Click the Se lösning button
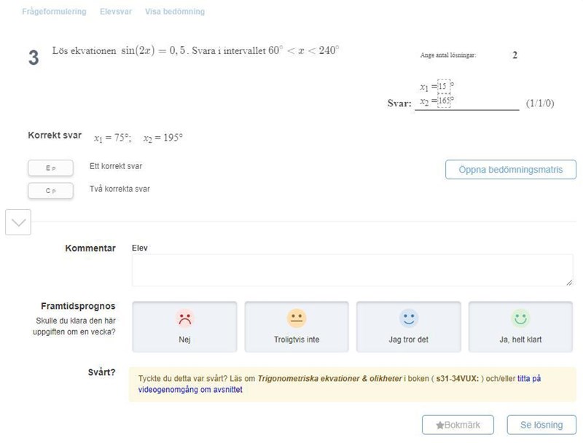583x443 pixels. click(541, 425)
